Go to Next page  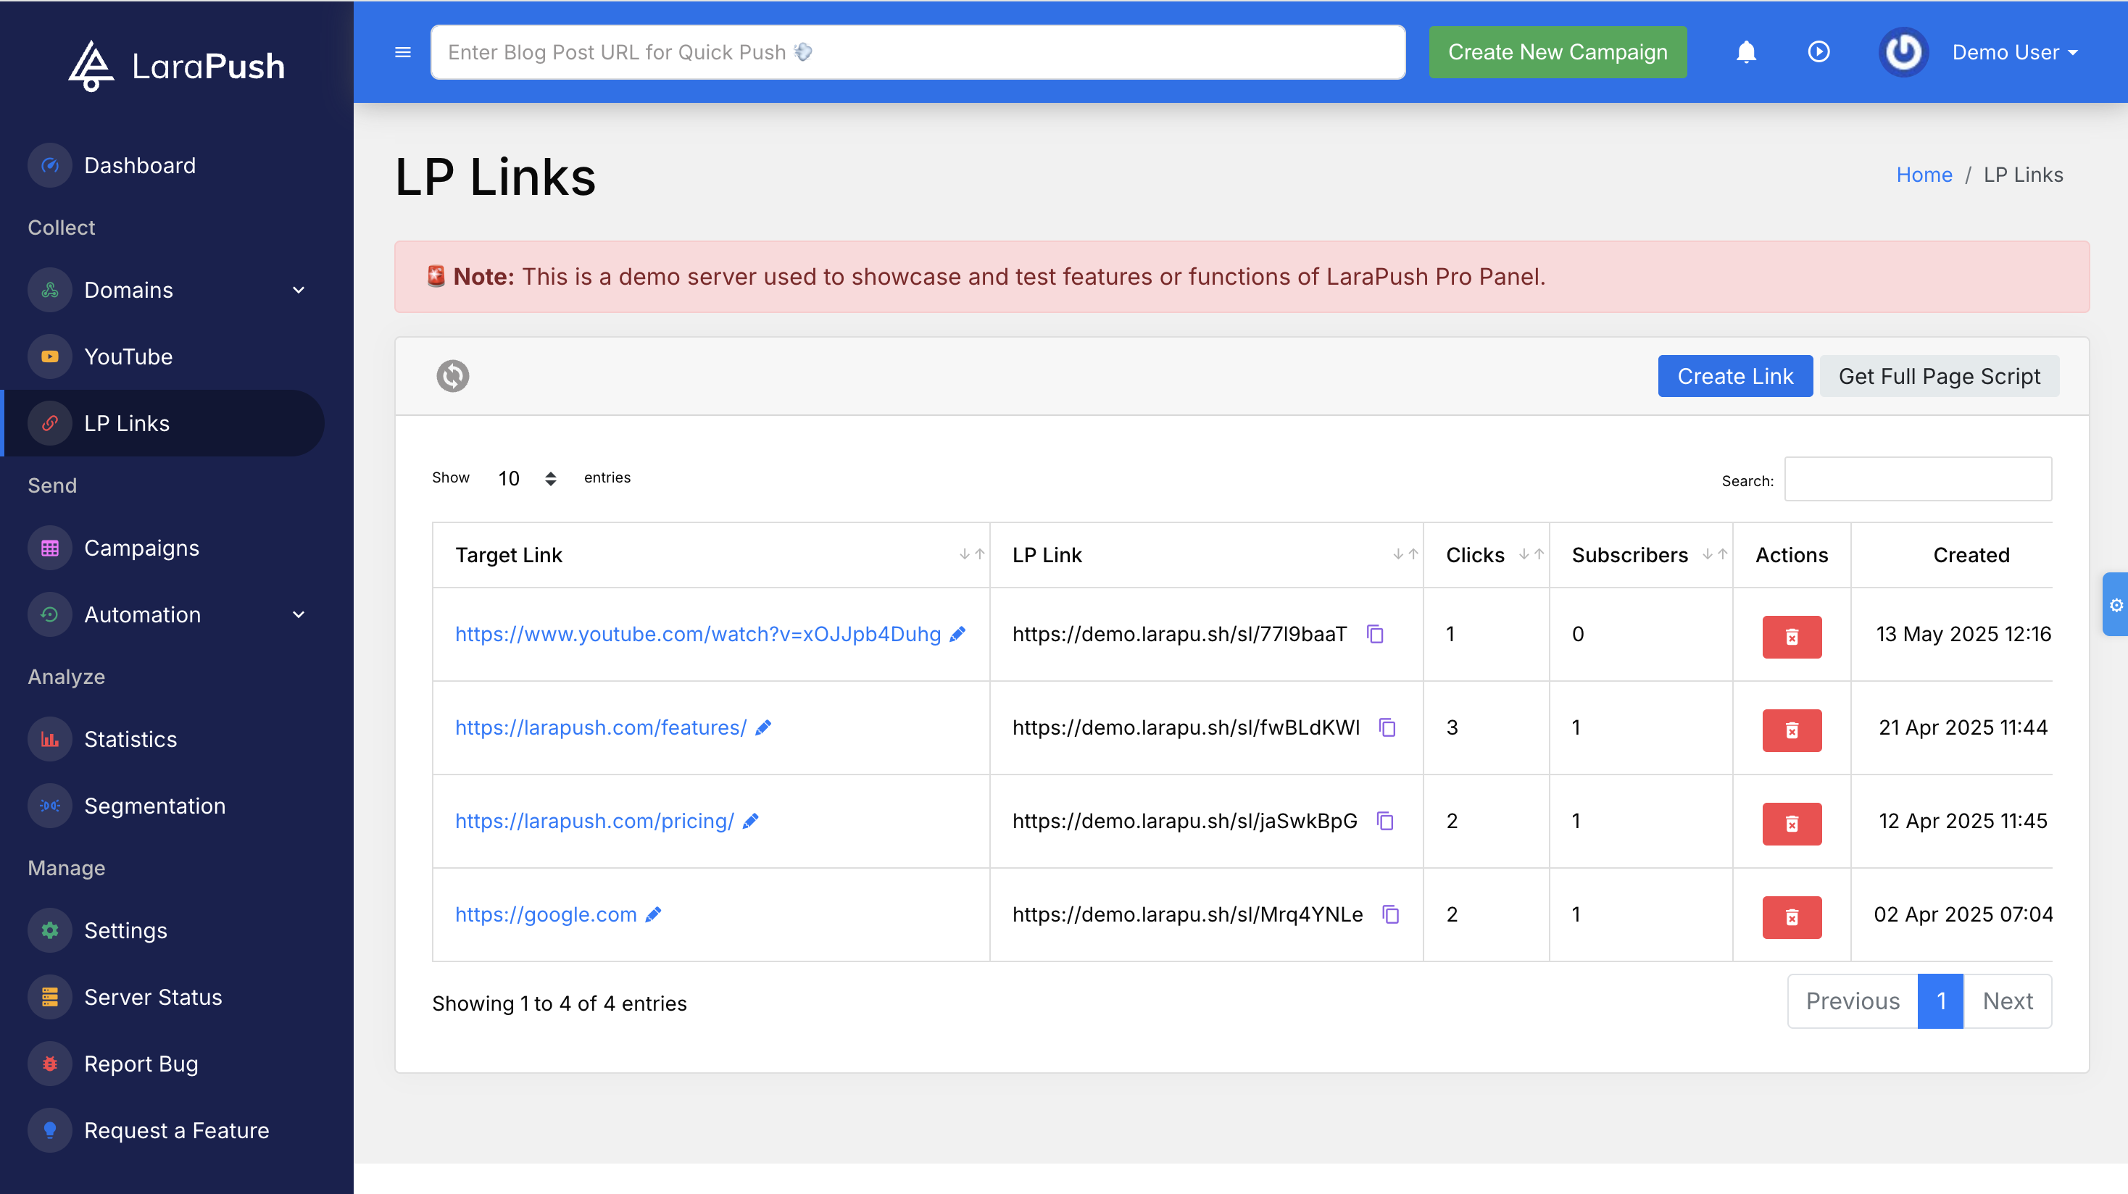2008,1001
